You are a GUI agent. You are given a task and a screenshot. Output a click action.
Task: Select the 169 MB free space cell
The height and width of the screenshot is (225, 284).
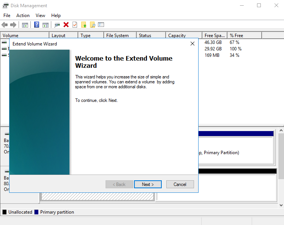(212, 55)
